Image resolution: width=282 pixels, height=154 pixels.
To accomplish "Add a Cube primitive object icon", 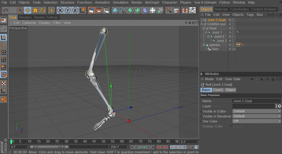I will pyautogui.click(x=115, y=10).
